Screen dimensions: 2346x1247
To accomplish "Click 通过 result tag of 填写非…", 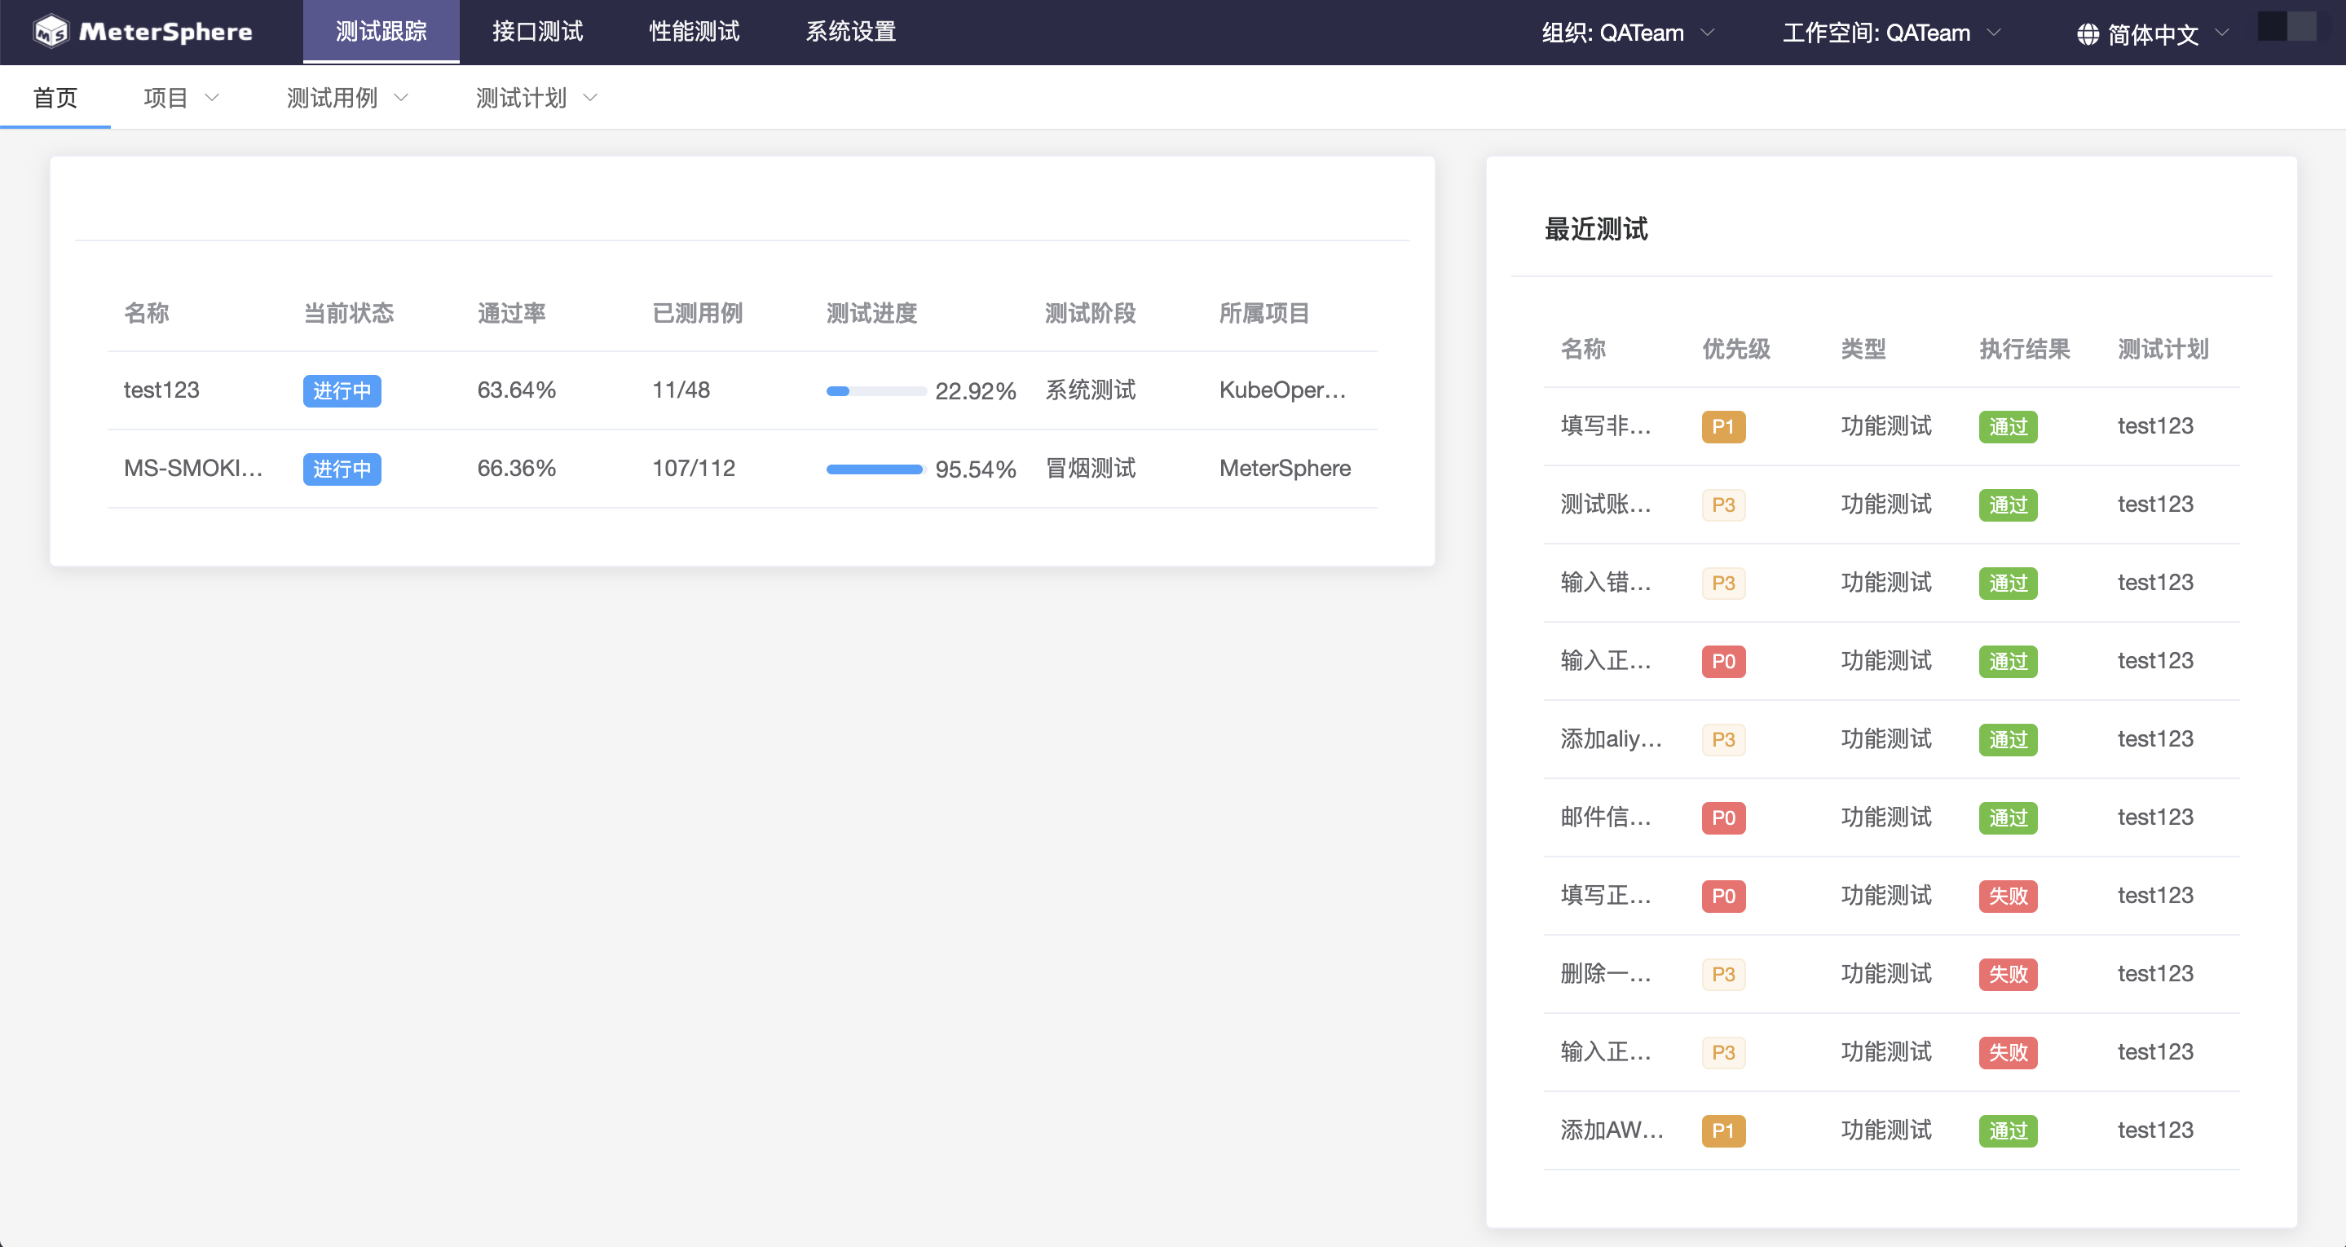I will click(2009, 427).
